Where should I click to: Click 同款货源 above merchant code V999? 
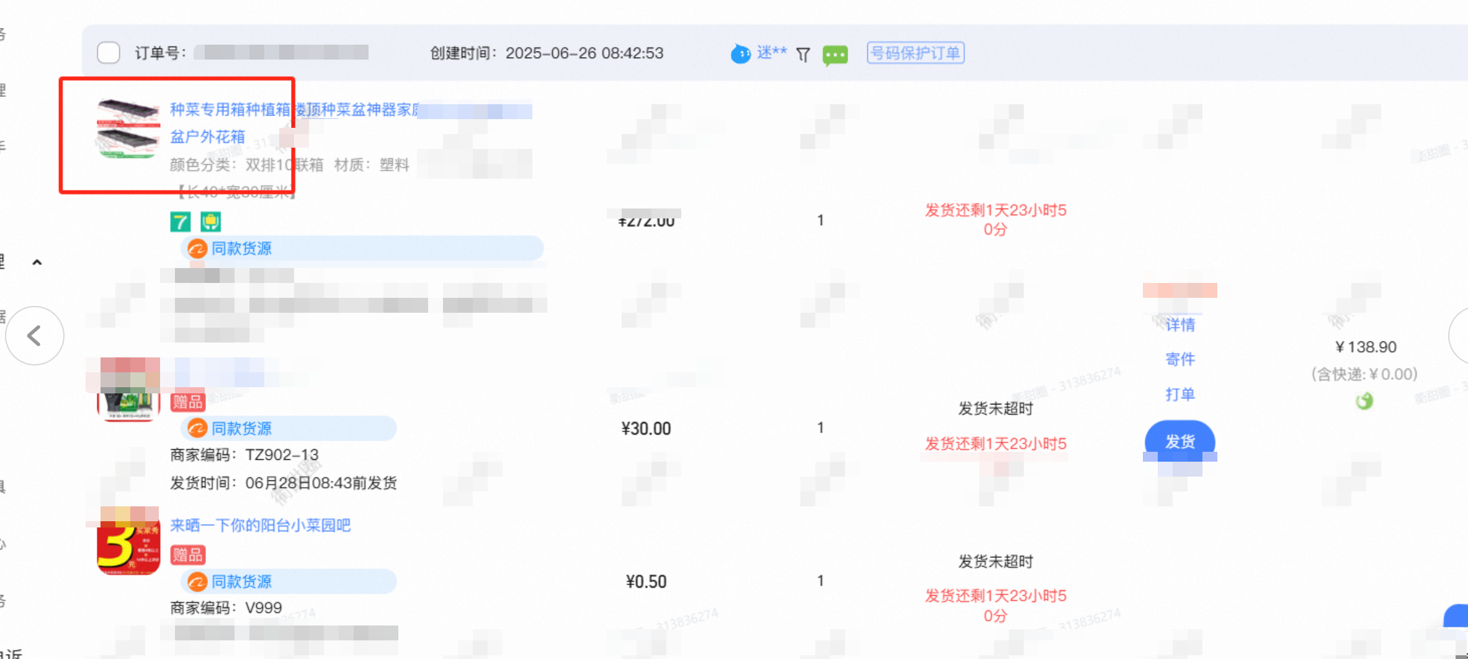[289, 581]
